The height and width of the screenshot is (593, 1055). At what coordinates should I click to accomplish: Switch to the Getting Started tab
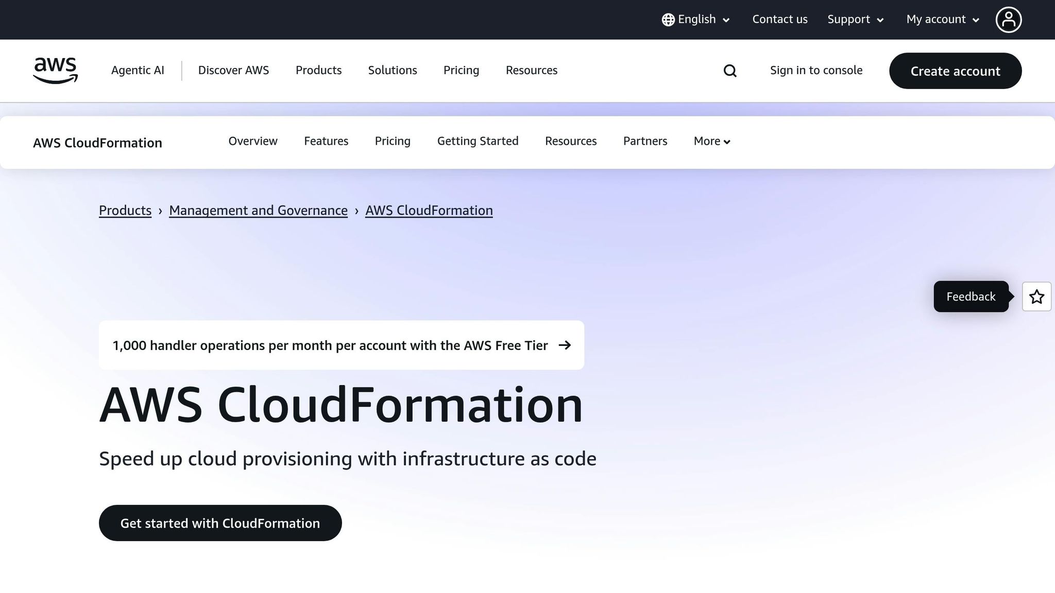478,141
